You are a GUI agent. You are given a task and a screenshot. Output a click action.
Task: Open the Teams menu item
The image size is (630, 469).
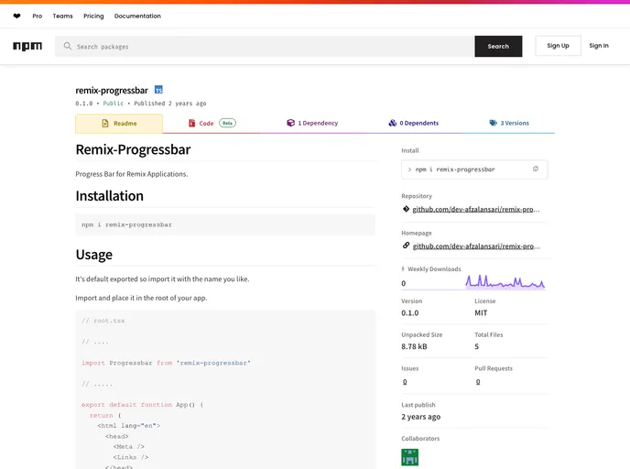point(62,16)
